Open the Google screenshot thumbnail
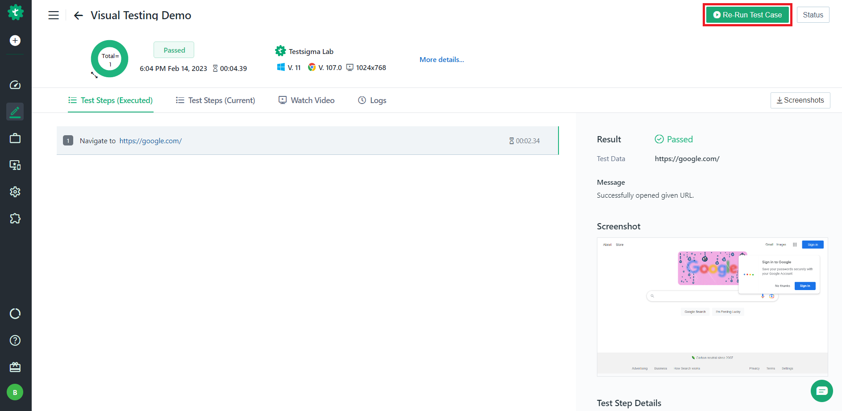Screen dimensions: 842x411 tap(713, 307)
